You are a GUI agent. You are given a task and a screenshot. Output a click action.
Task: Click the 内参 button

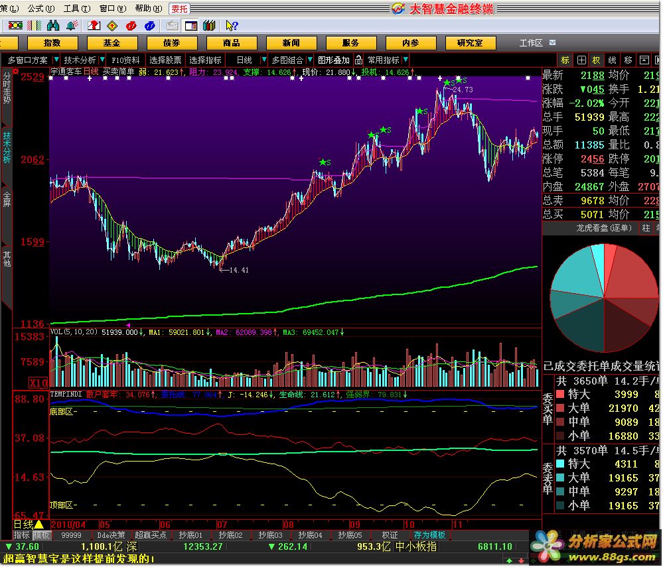pyautogui.click(x=411, y=42)
